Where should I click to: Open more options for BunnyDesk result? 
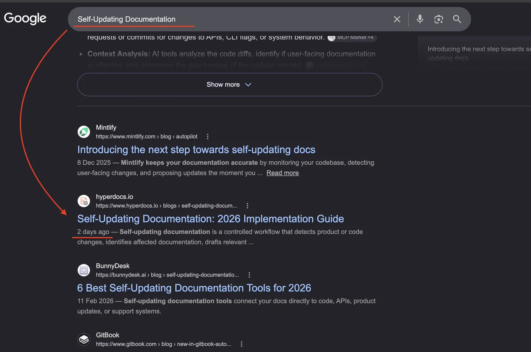point(250,275)
